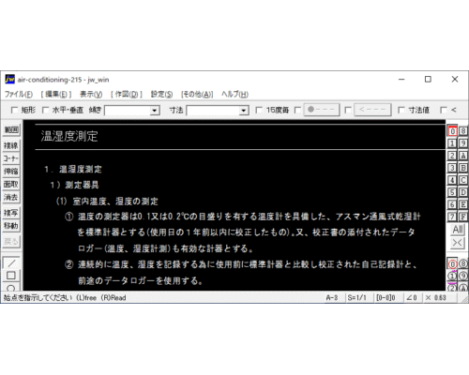Toggle layer 3 button
The image size is (469, 375).
(452, 168)
